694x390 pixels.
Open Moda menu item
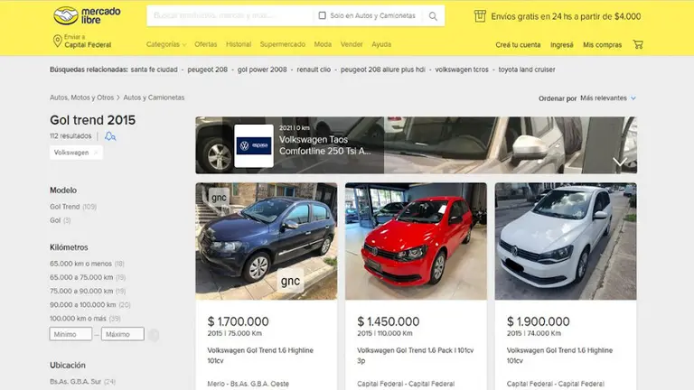323,44
